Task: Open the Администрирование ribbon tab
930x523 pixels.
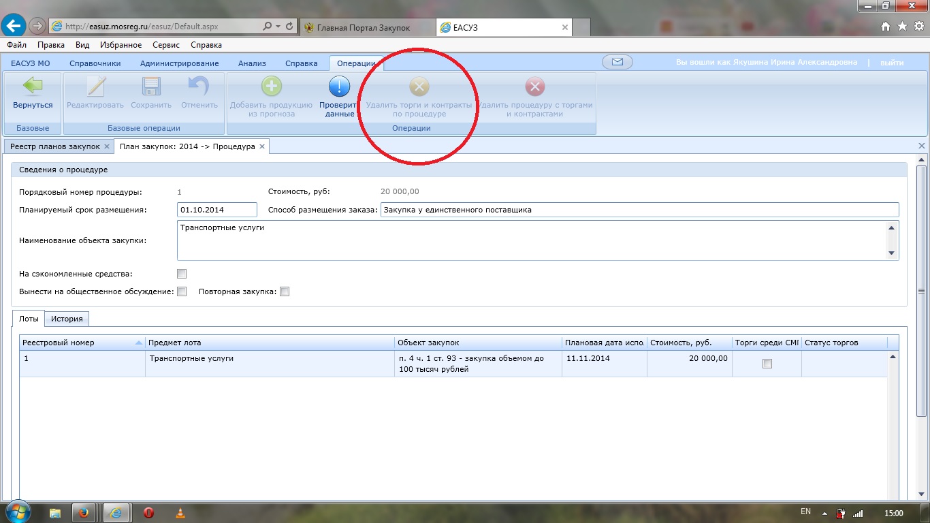Action: point(179,63)
